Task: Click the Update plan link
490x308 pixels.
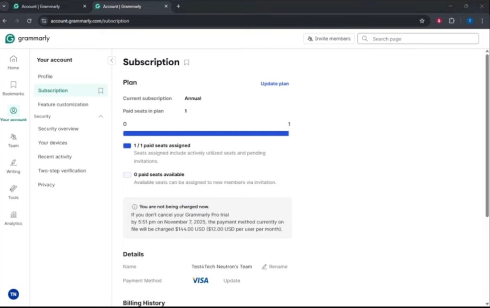Action: 275,84
